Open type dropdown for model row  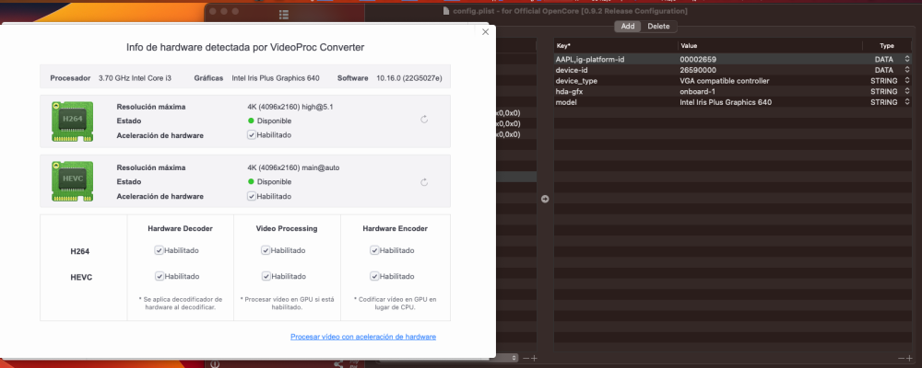tap(907, 102)
